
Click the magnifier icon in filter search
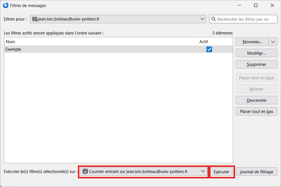[214, 19]
